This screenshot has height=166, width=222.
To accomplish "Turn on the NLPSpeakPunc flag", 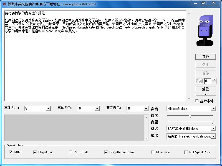I will [x=186, y=152].
